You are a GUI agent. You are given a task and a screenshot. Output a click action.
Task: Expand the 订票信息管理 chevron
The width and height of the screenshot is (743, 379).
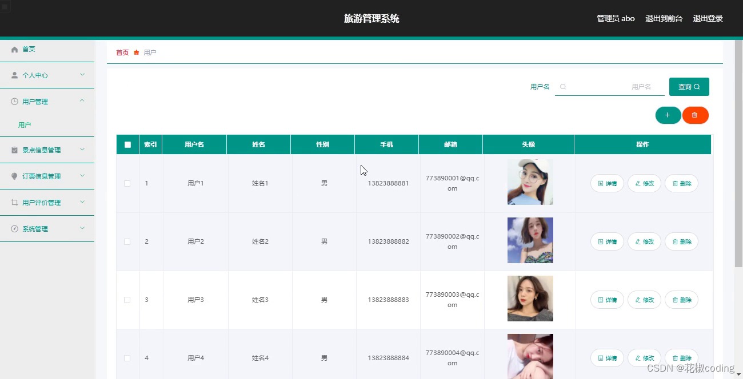(x=82, y=176)
